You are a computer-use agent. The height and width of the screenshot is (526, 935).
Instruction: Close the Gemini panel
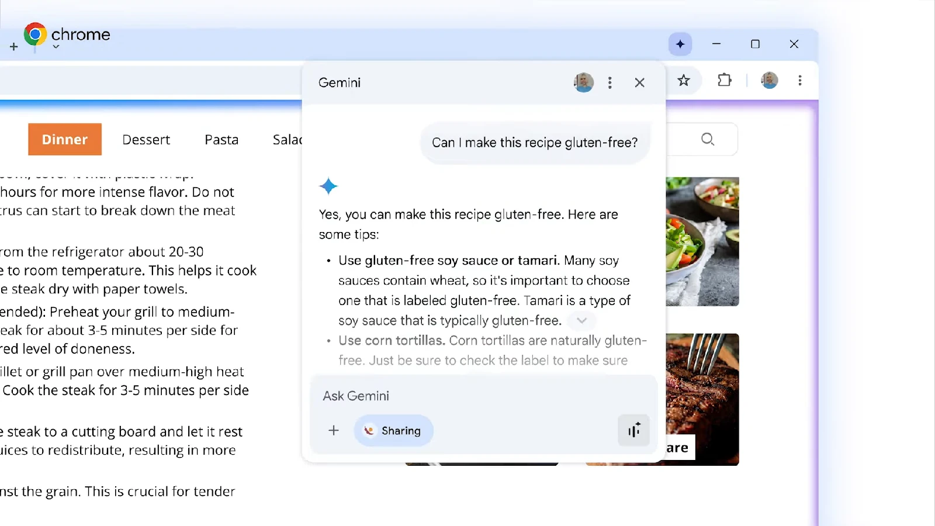(x=640, y=83)
